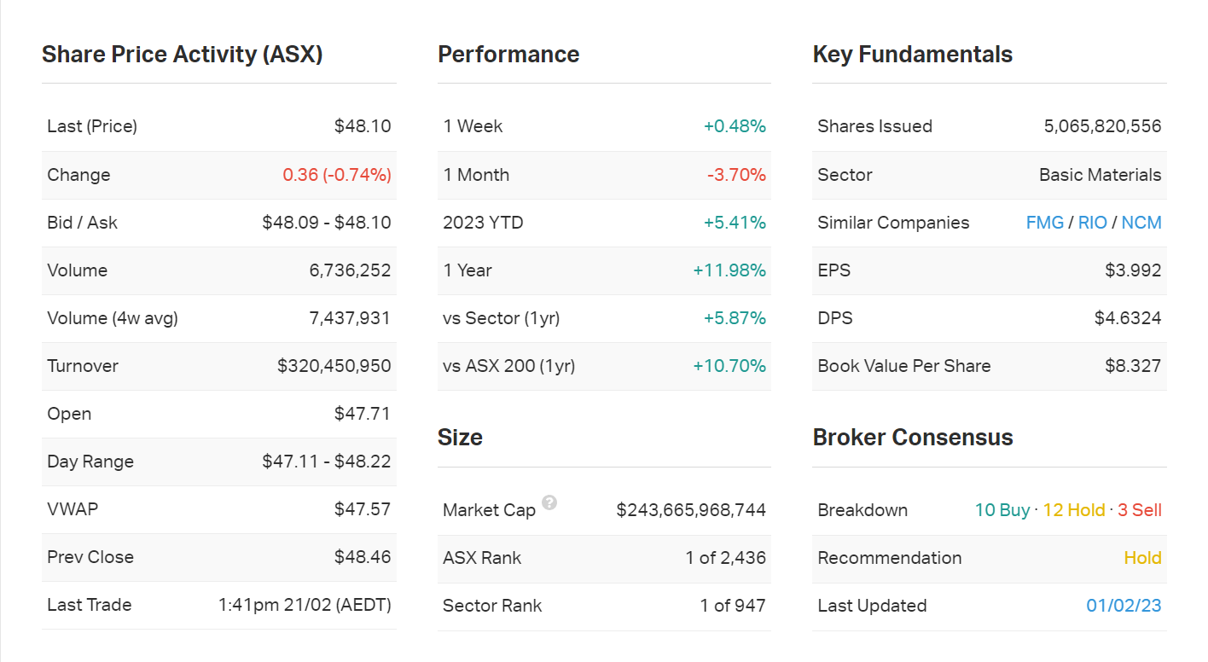
Task: Click the Broker Consensus heading
Action: [912, 438]
